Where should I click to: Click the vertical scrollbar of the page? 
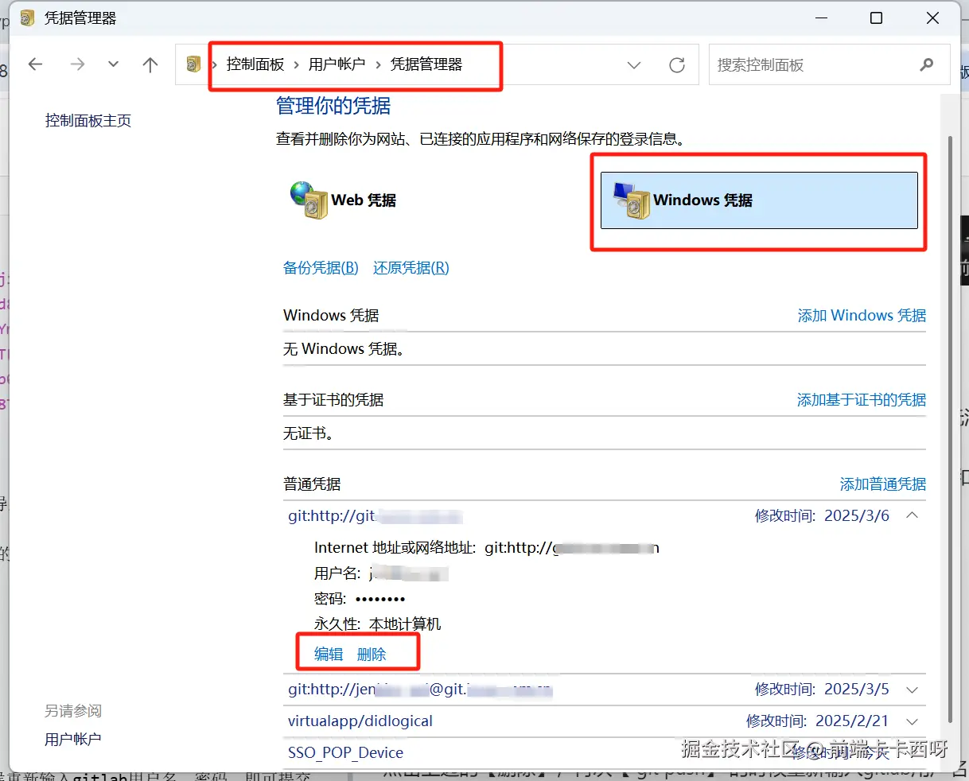point(949,429)
